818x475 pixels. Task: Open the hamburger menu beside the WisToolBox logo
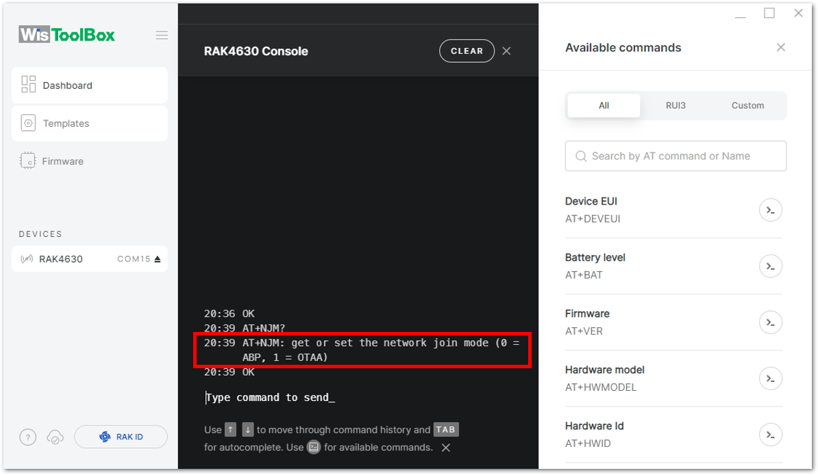(162, 36)
